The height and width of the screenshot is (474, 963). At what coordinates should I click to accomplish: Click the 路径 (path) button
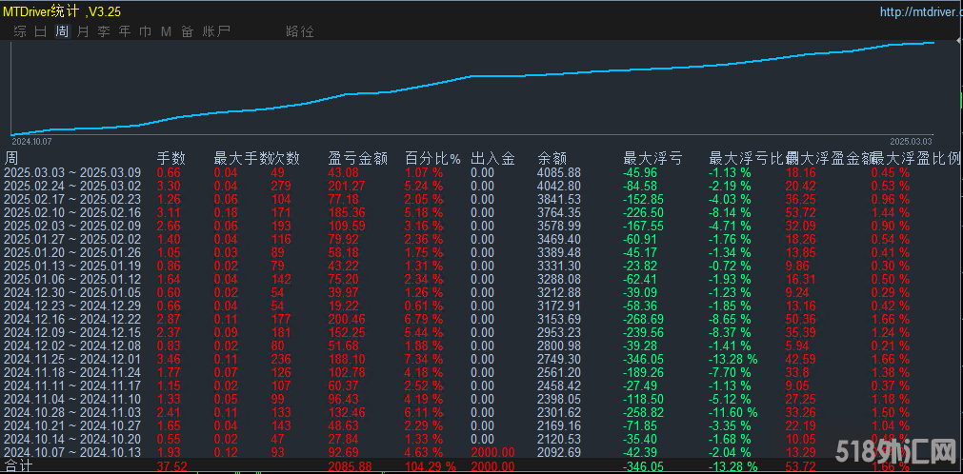pos(300,31)
